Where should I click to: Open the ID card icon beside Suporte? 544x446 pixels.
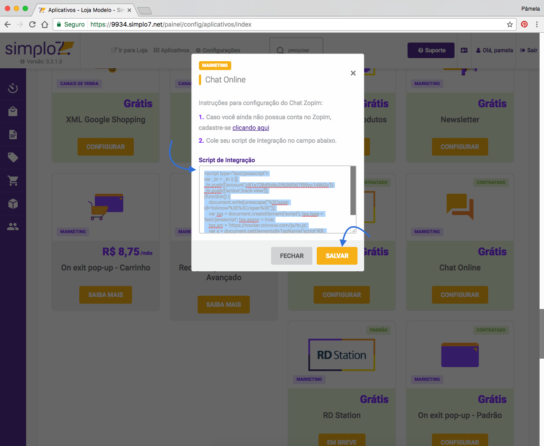464,50
